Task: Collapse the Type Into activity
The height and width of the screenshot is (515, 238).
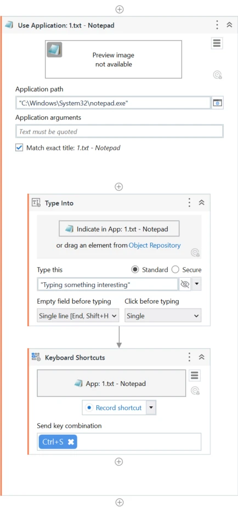Action: click(202, 203)
